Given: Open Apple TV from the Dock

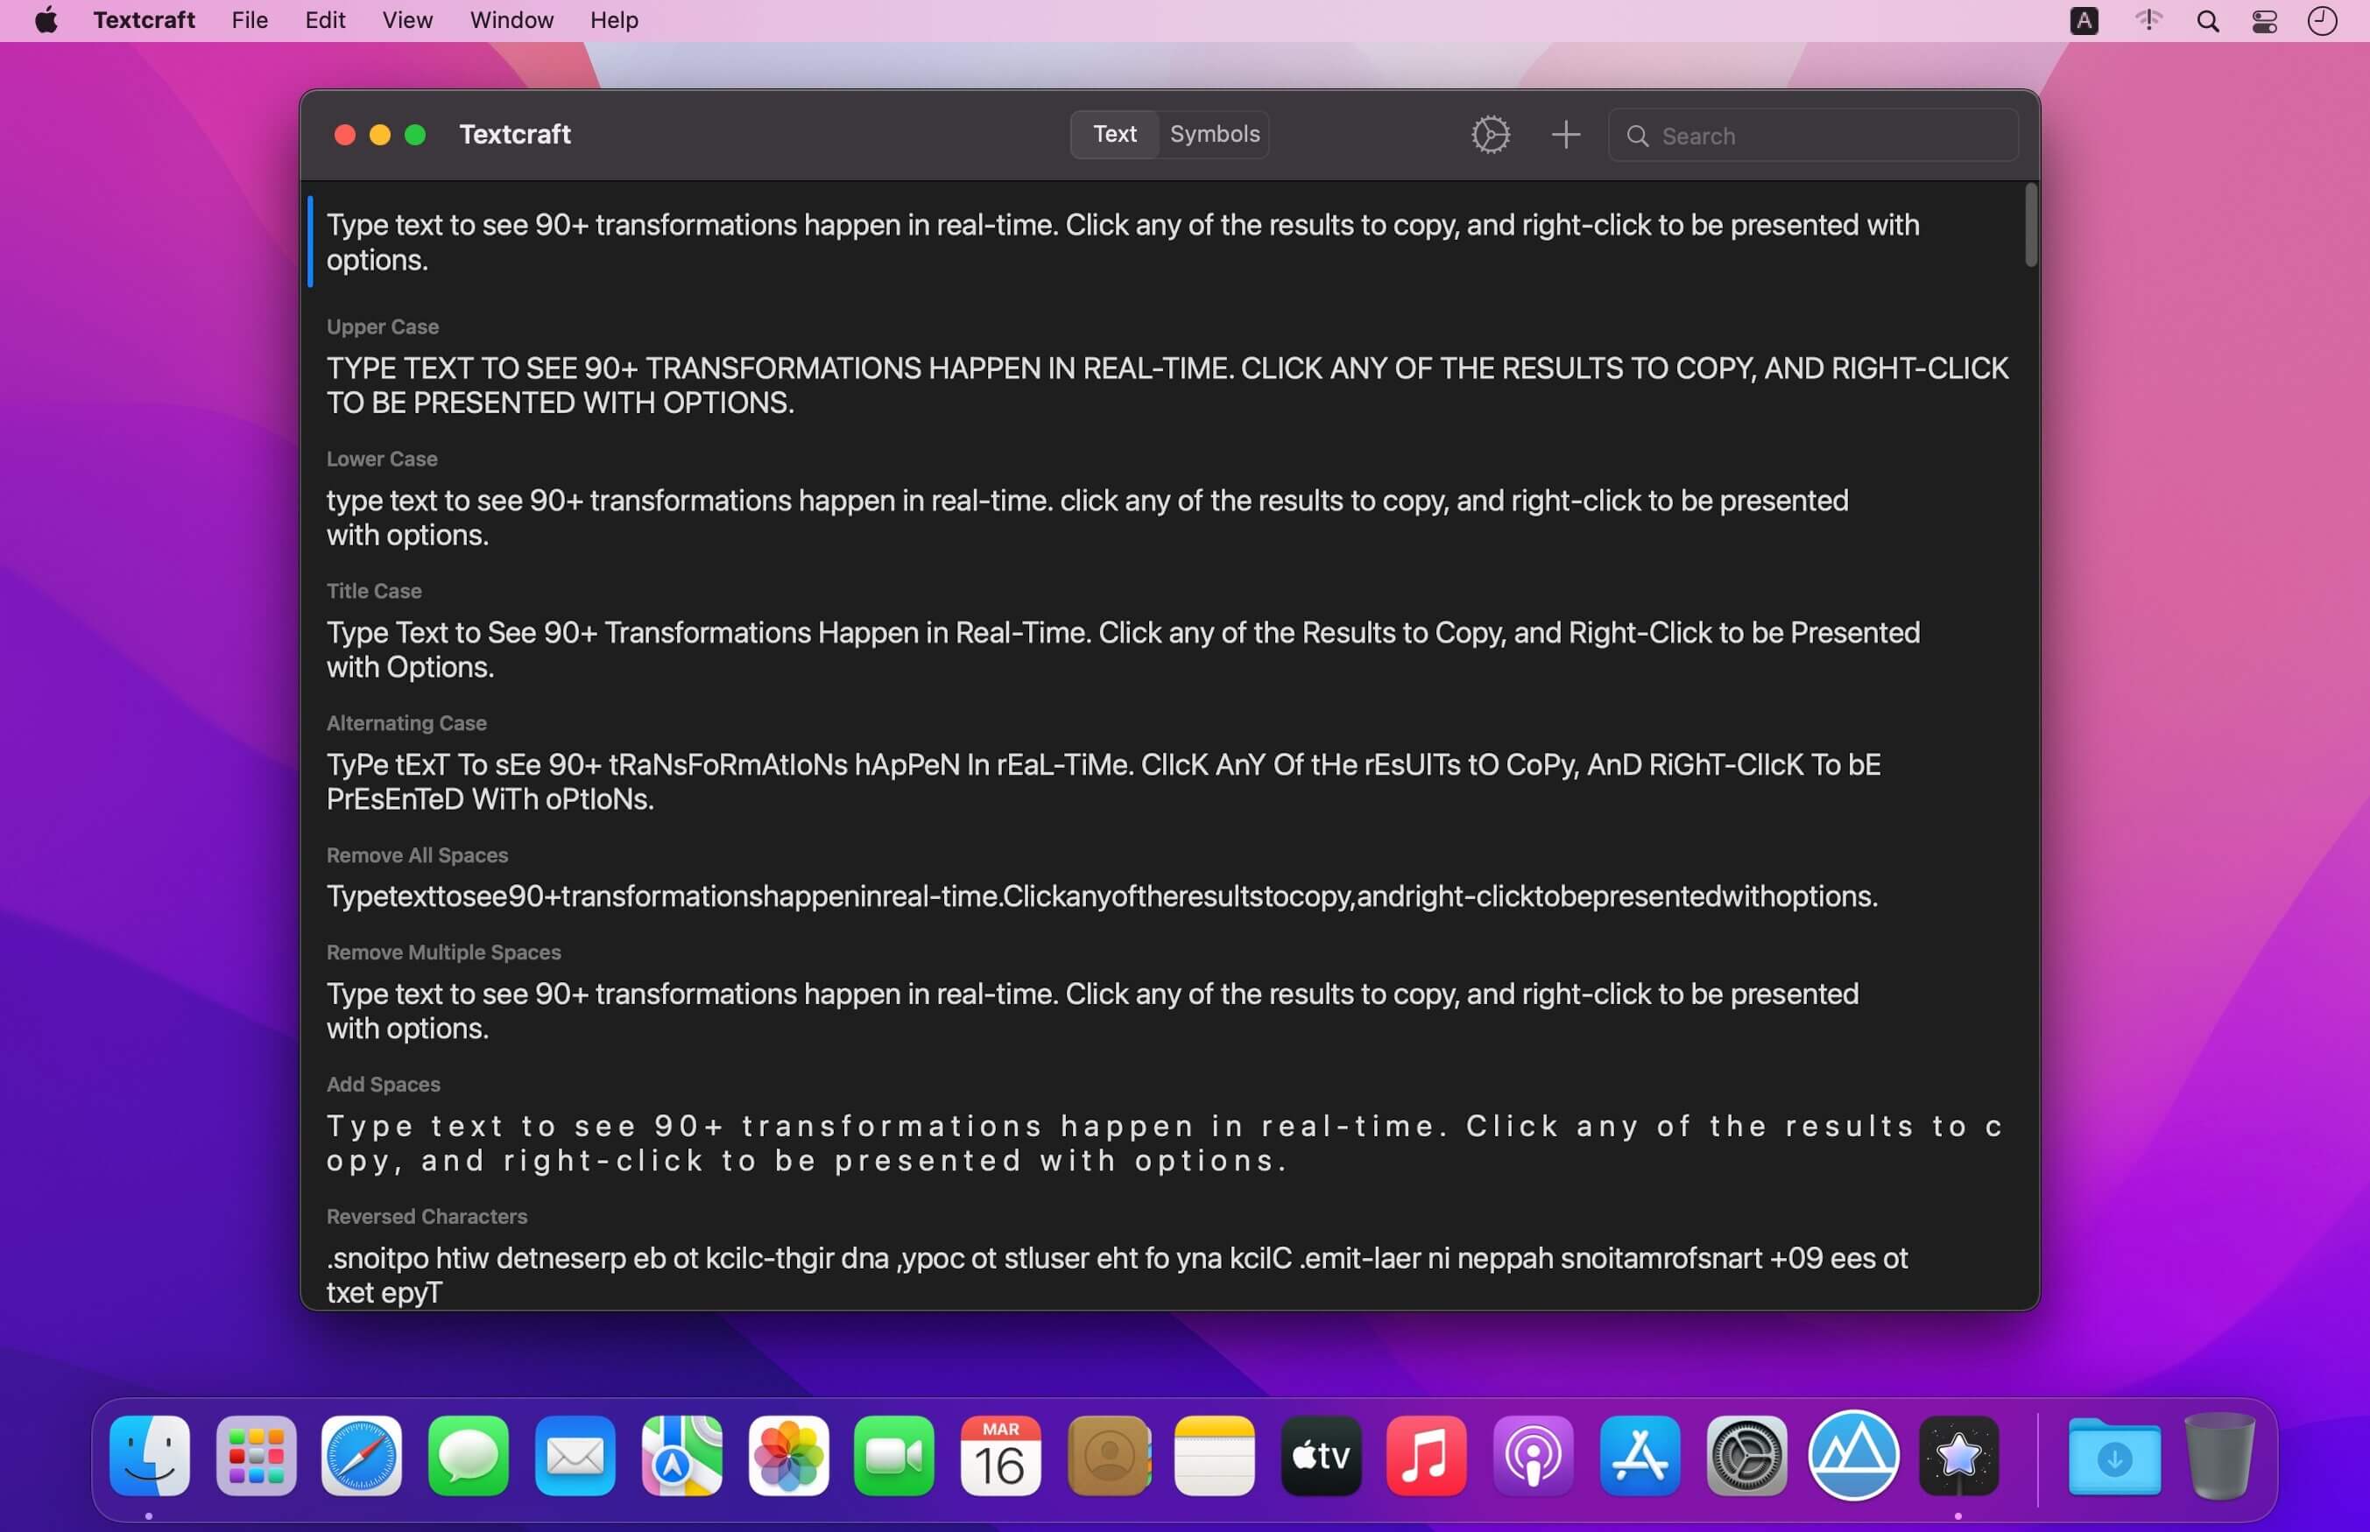Looking at the screenshot, I should pos(1322,1457).
